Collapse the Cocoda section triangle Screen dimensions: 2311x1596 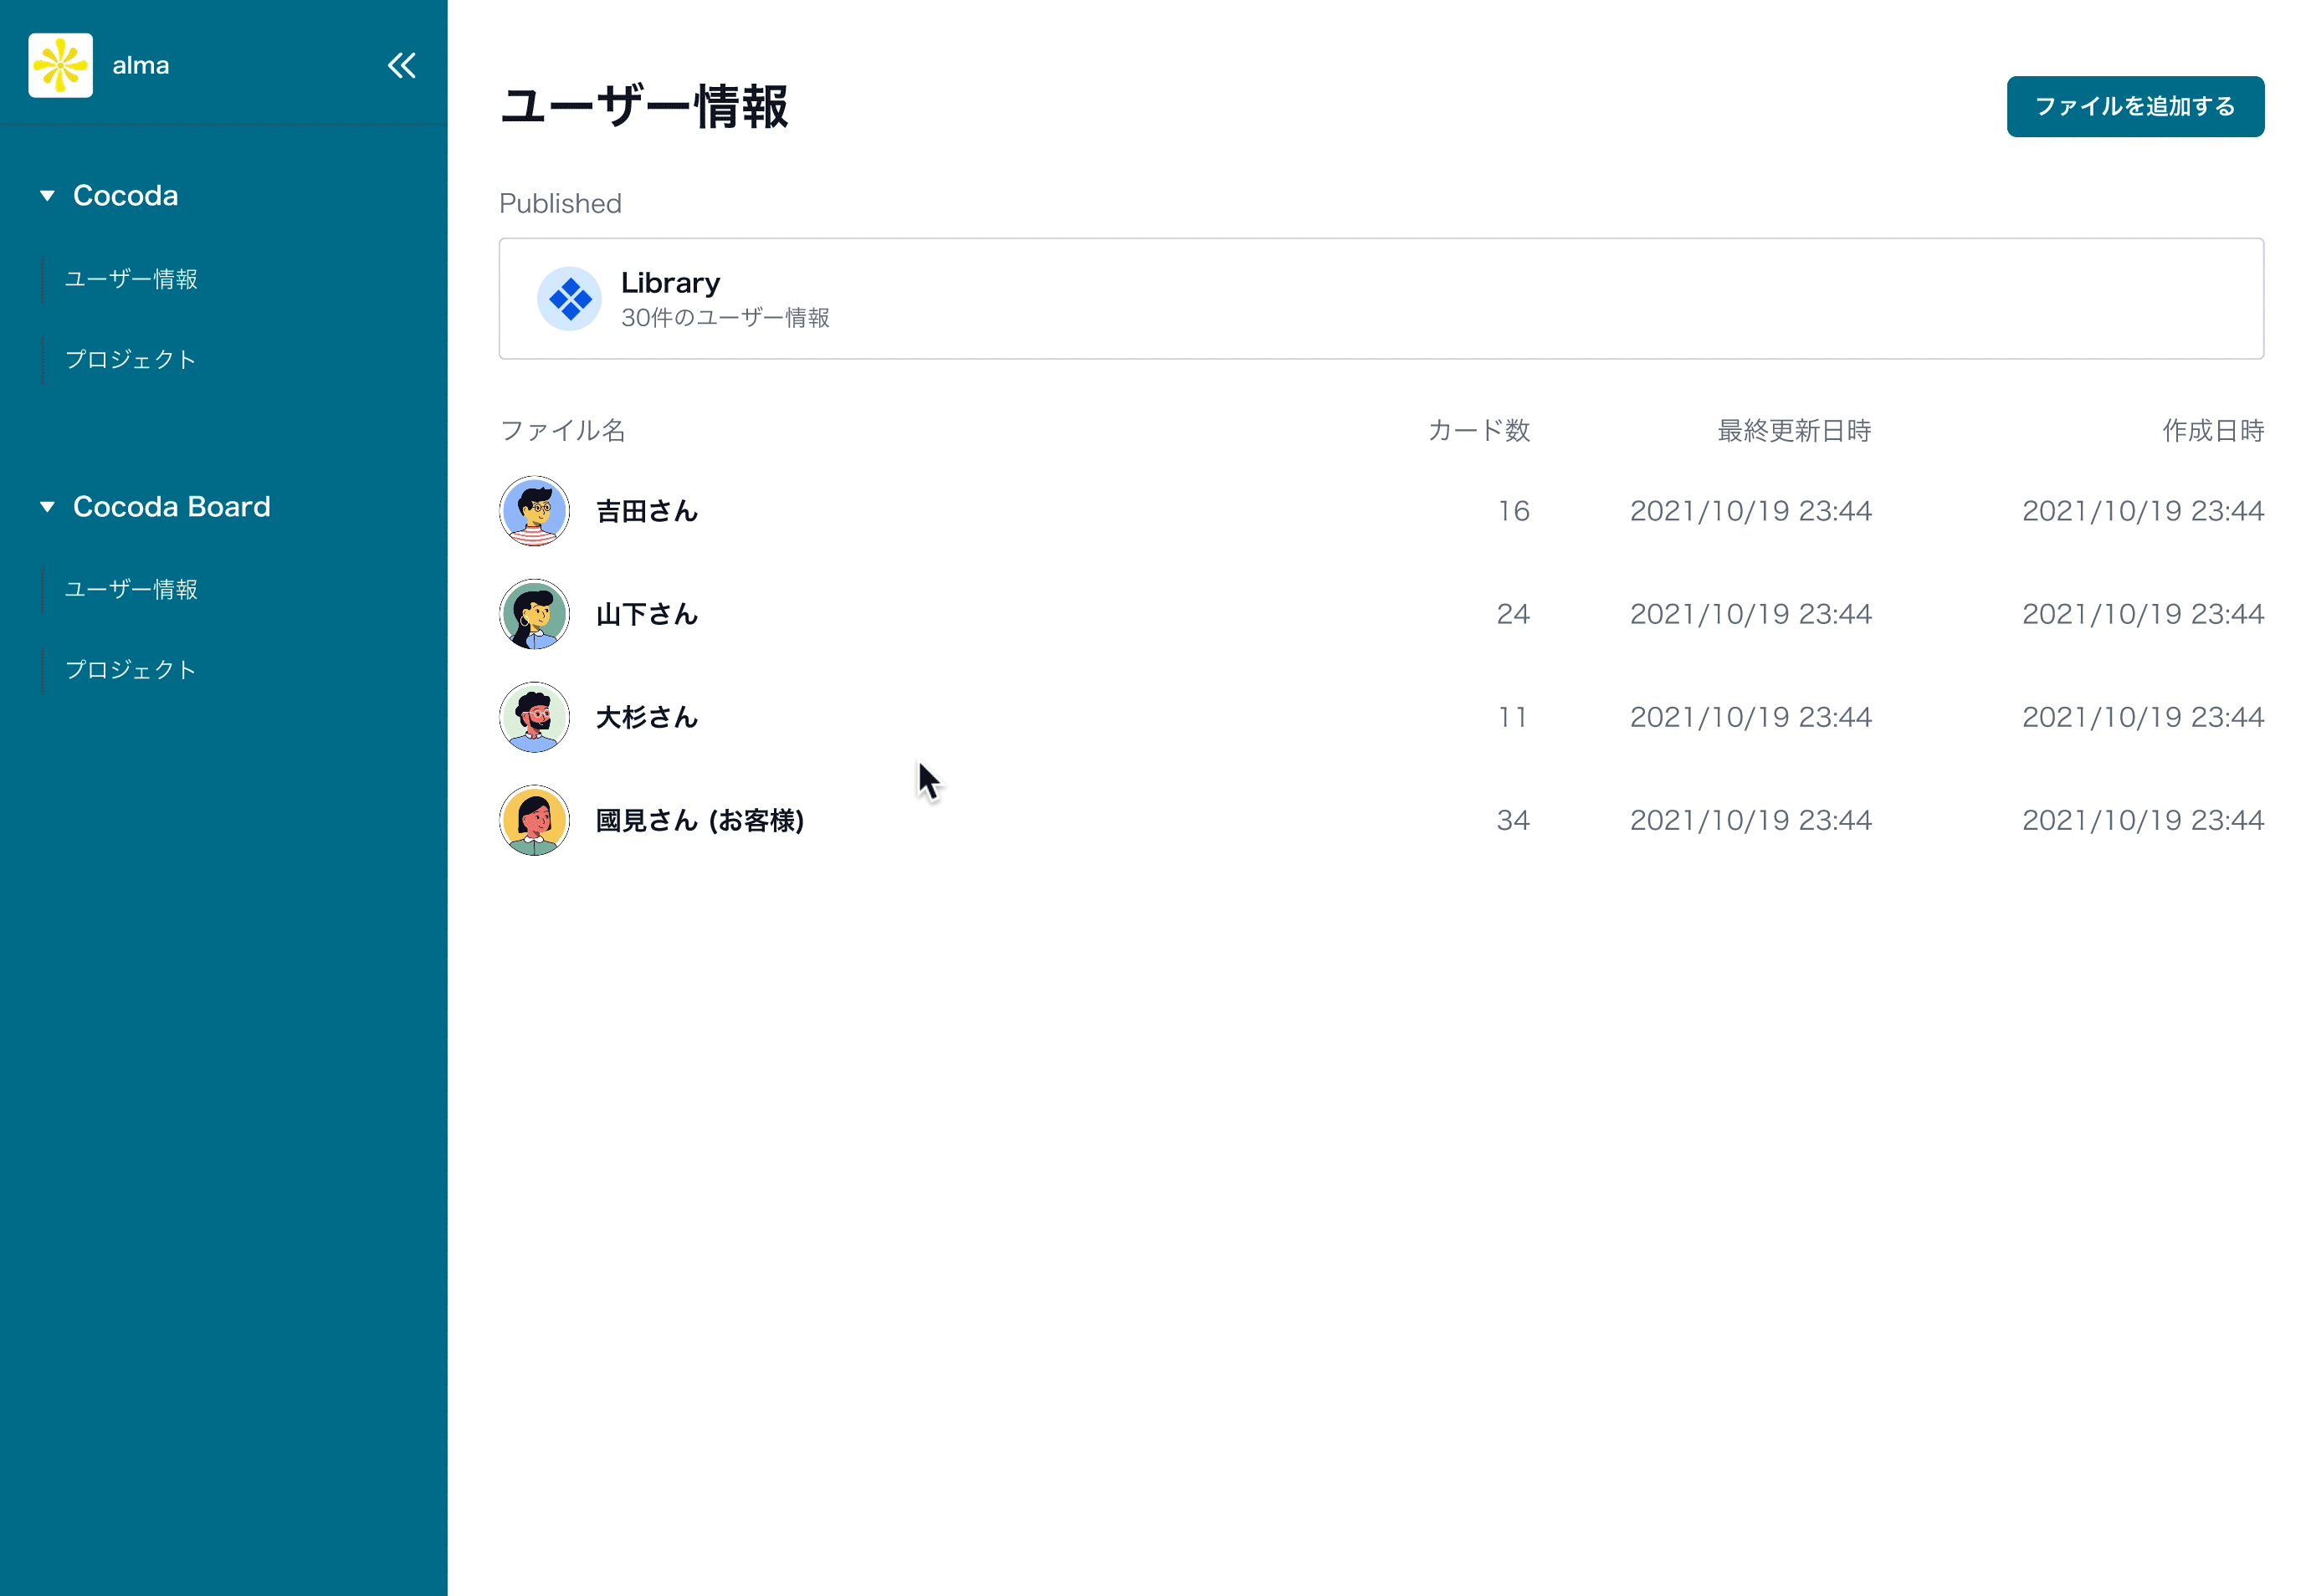pos(47,196)
